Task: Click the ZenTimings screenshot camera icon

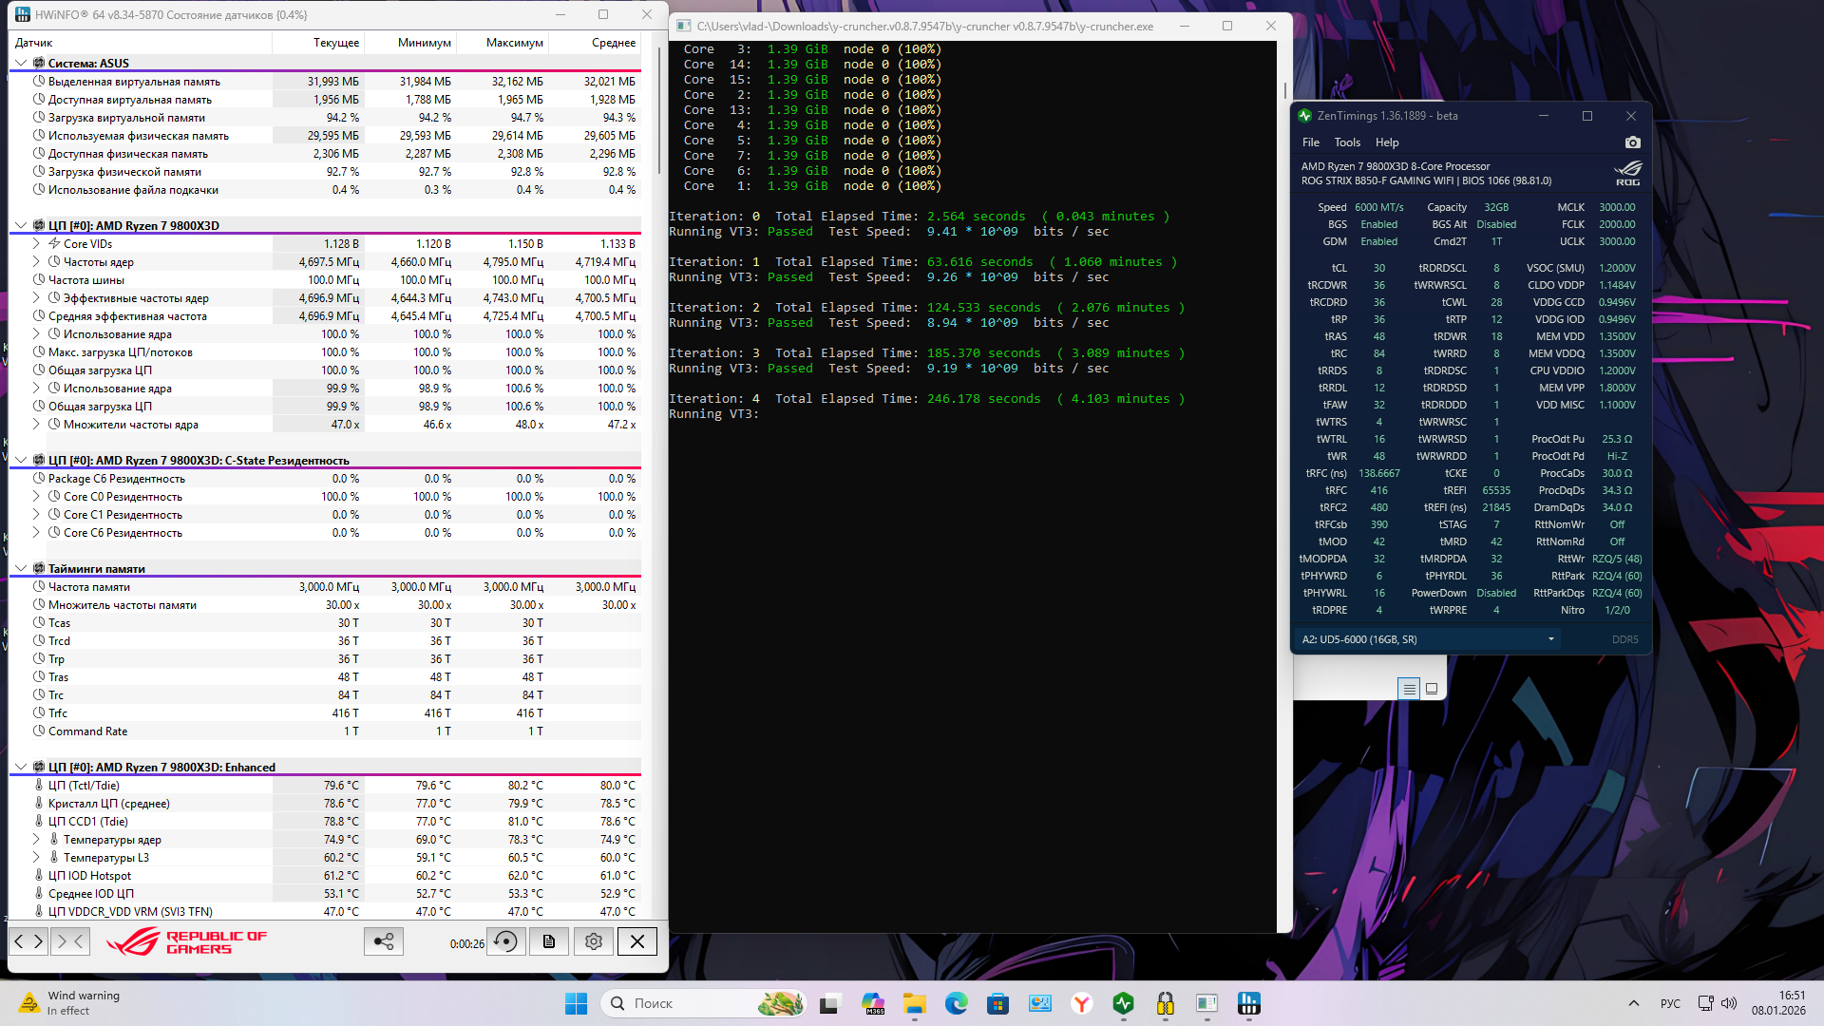Action: click(x=1632, y=142)
